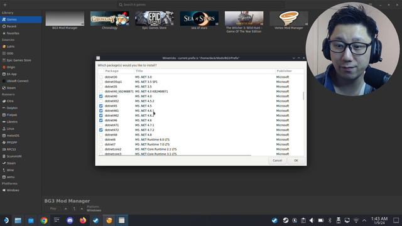Select the Dolphin runner in sidebar
This screenshot has height=226, width=402.
[21, 108]
